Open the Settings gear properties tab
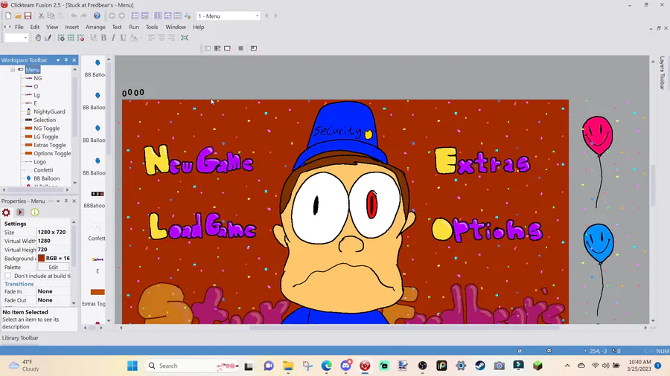The height and width of the screenshot is (376, 670). point(7,213)
